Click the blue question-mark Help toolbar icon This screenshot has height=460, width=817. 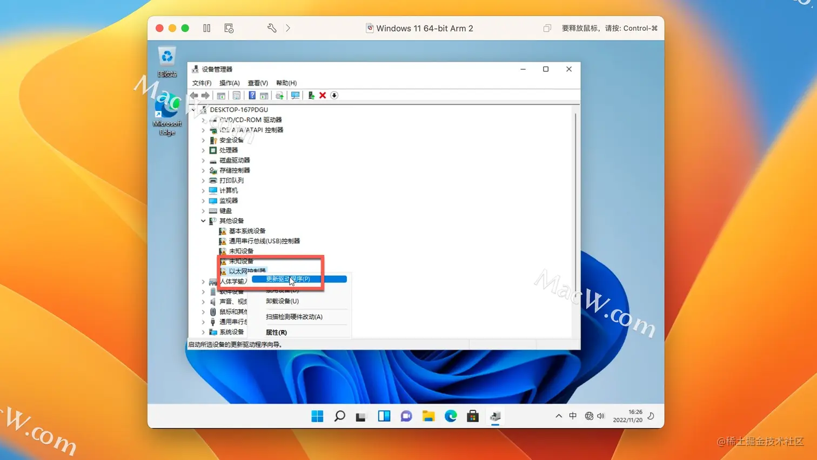(x=252, y=96)
